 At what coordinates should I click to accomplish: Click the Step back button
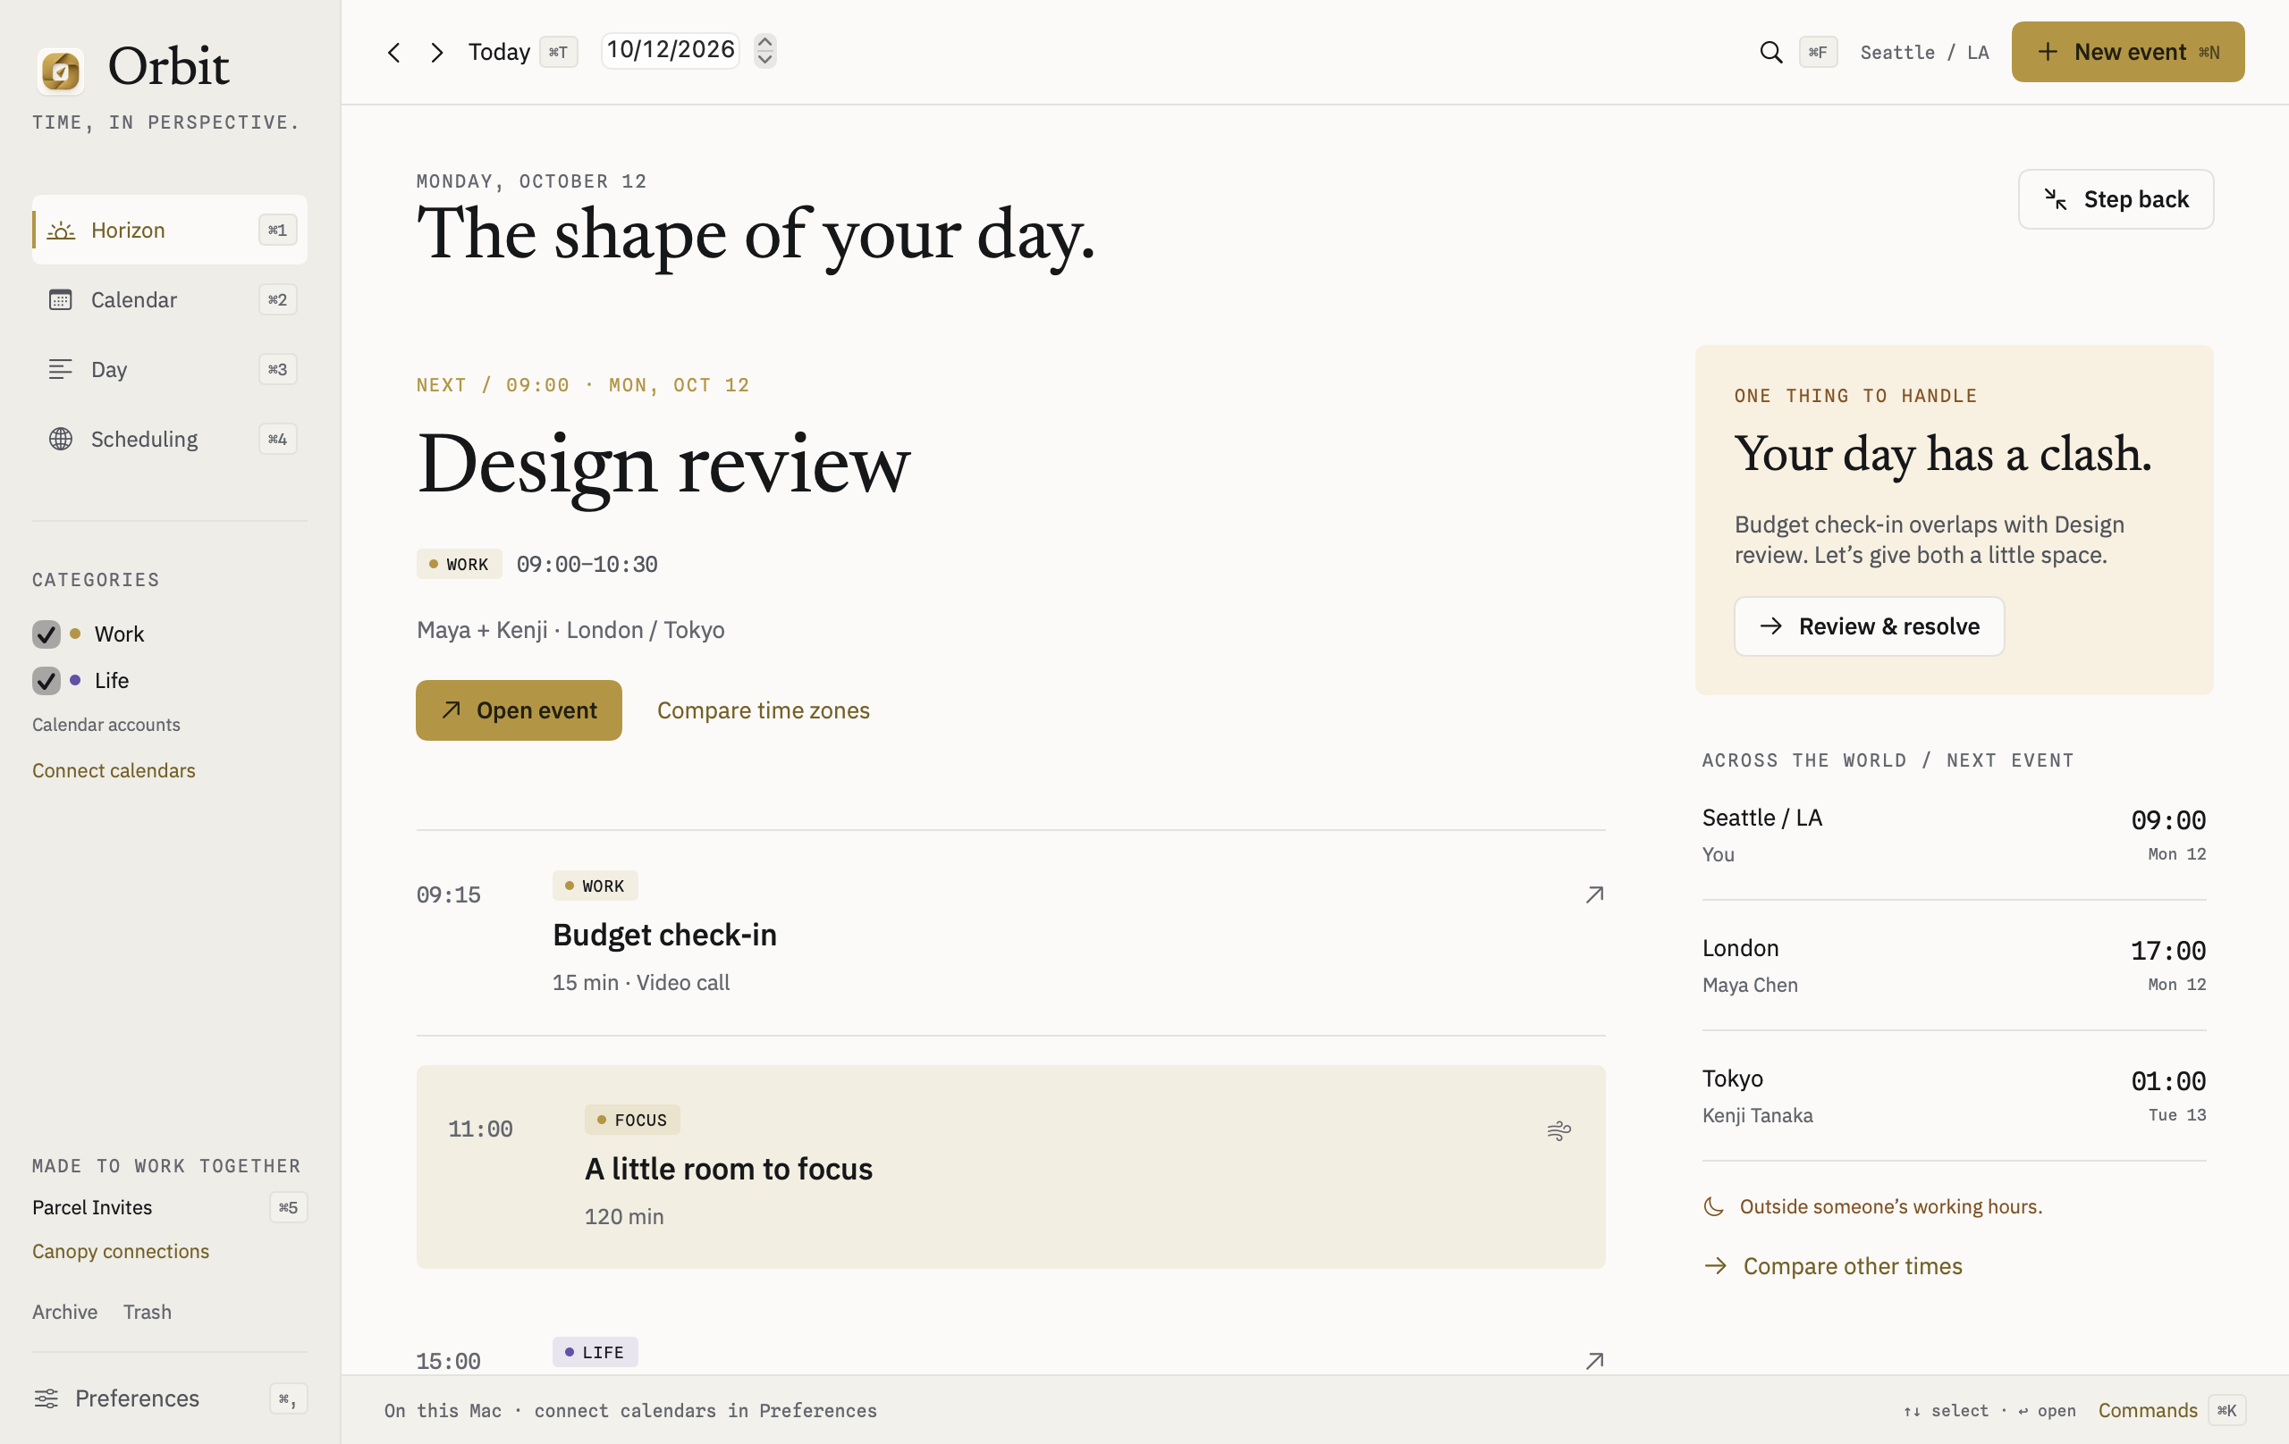tap(2116, 199)
